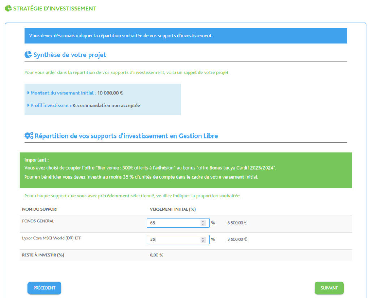This screenshot has height=298, width=370.
Task: Click the 0,00 % remaining value
Action: [156, 255]
